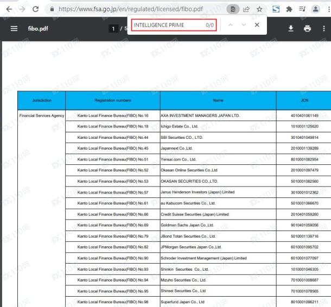
Task: Select Kanto Local Finance Bureau(FIBO) No.45
Action: click(113, 148)
